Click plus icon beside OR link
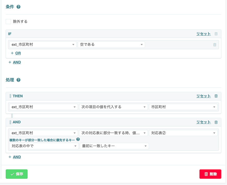227x185 pixels. pyautogui.click(x=12, y=53)
